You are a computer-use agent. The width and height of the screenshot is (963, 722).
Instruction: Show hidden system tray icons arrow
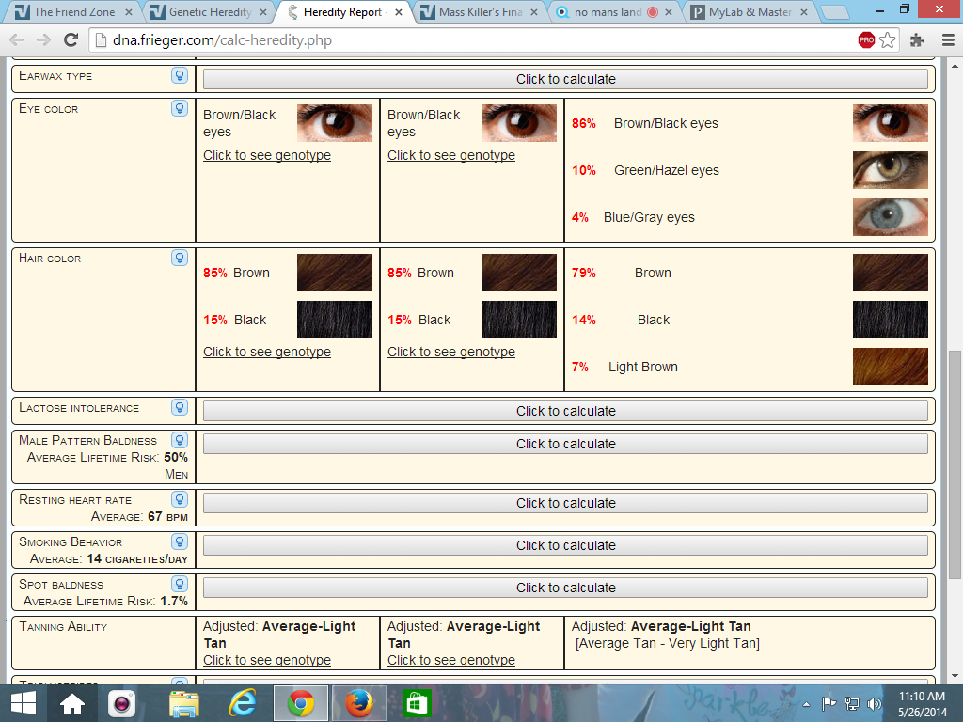806,703
